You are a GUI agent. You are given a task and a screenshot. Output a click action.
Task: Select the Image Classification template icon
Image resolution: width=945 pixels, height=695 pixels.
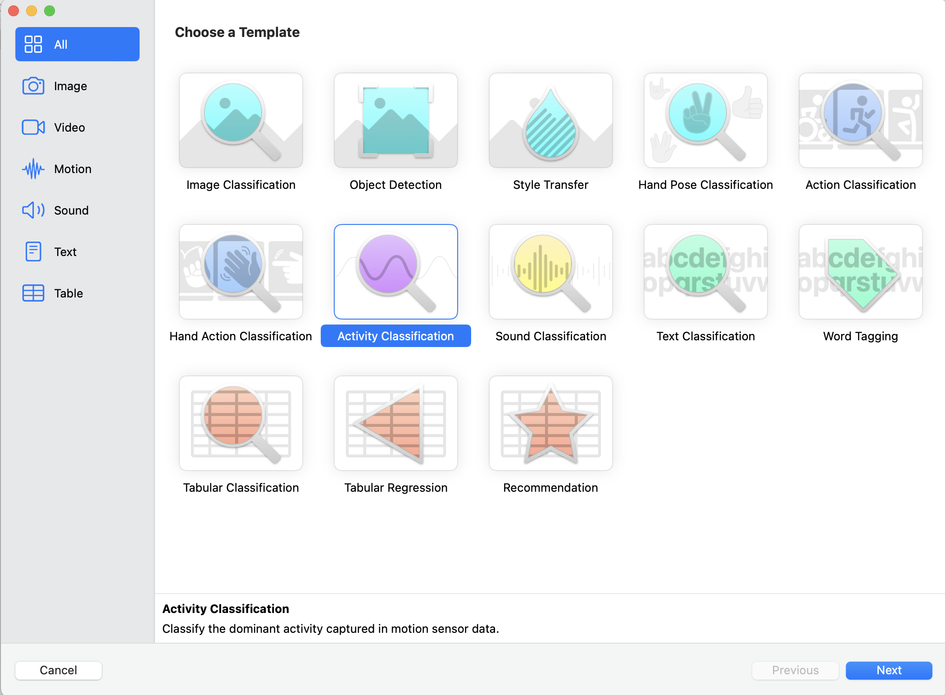(x=241, y=120)
